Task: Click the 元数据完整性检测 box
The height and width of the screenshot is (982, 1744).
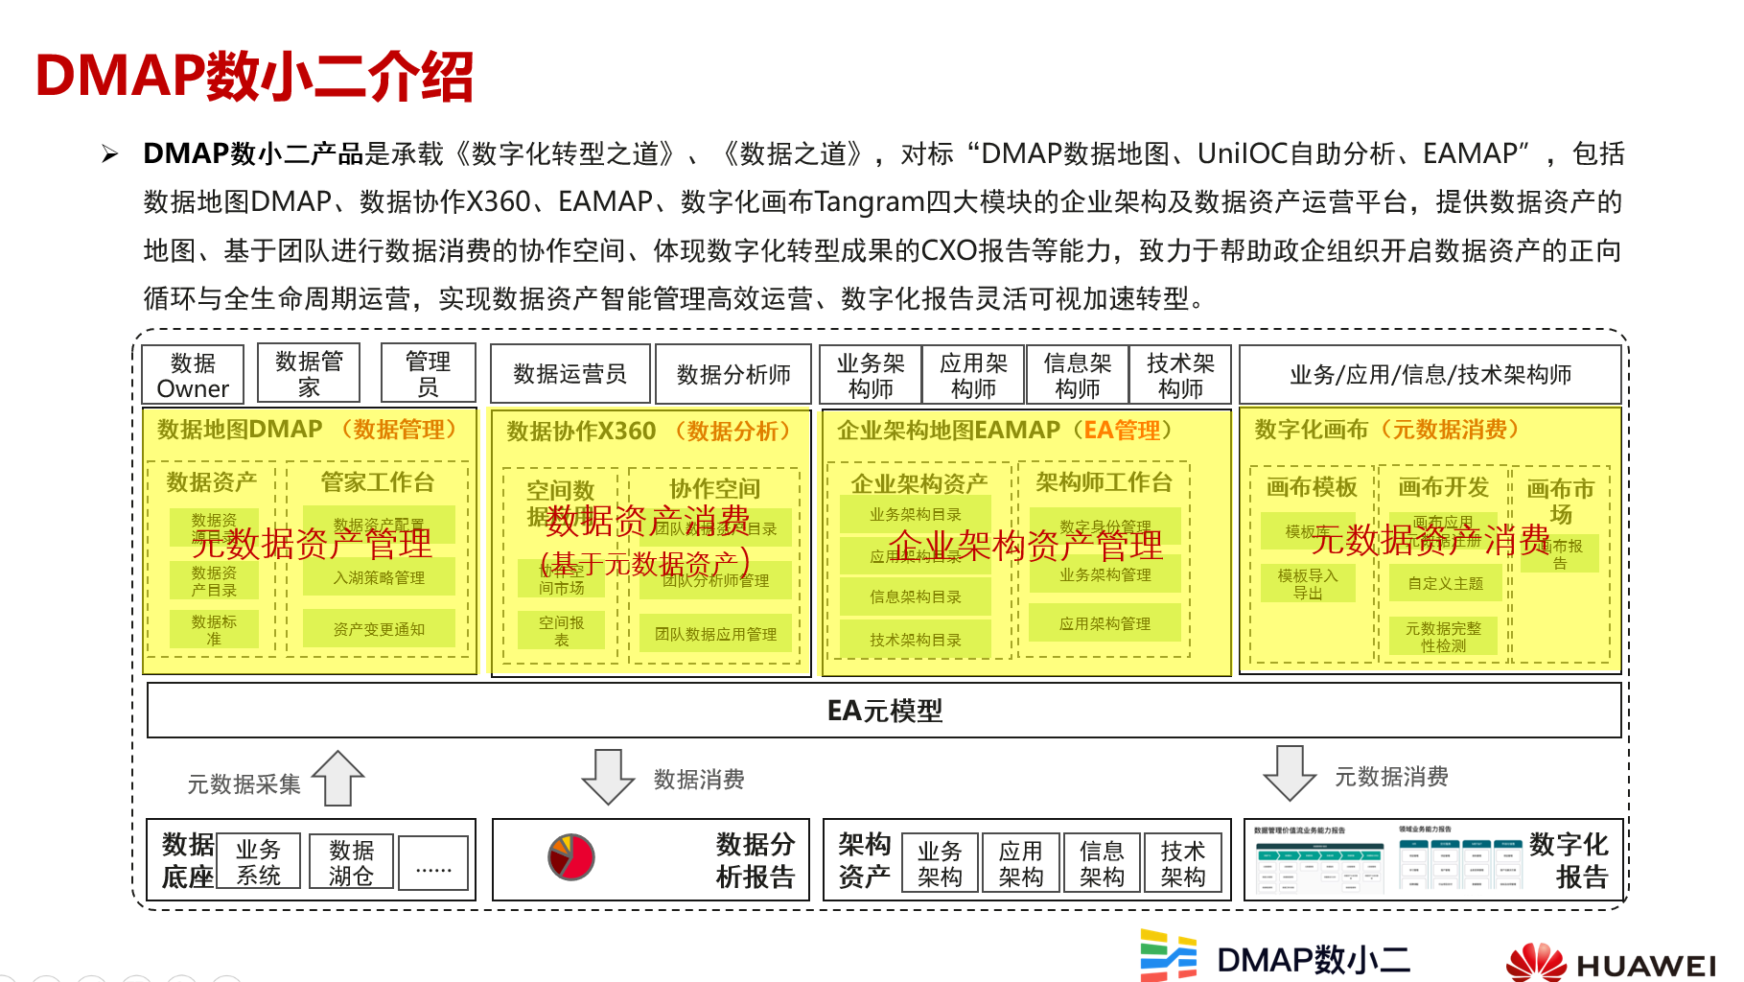Action: [x=1442, y=634]
